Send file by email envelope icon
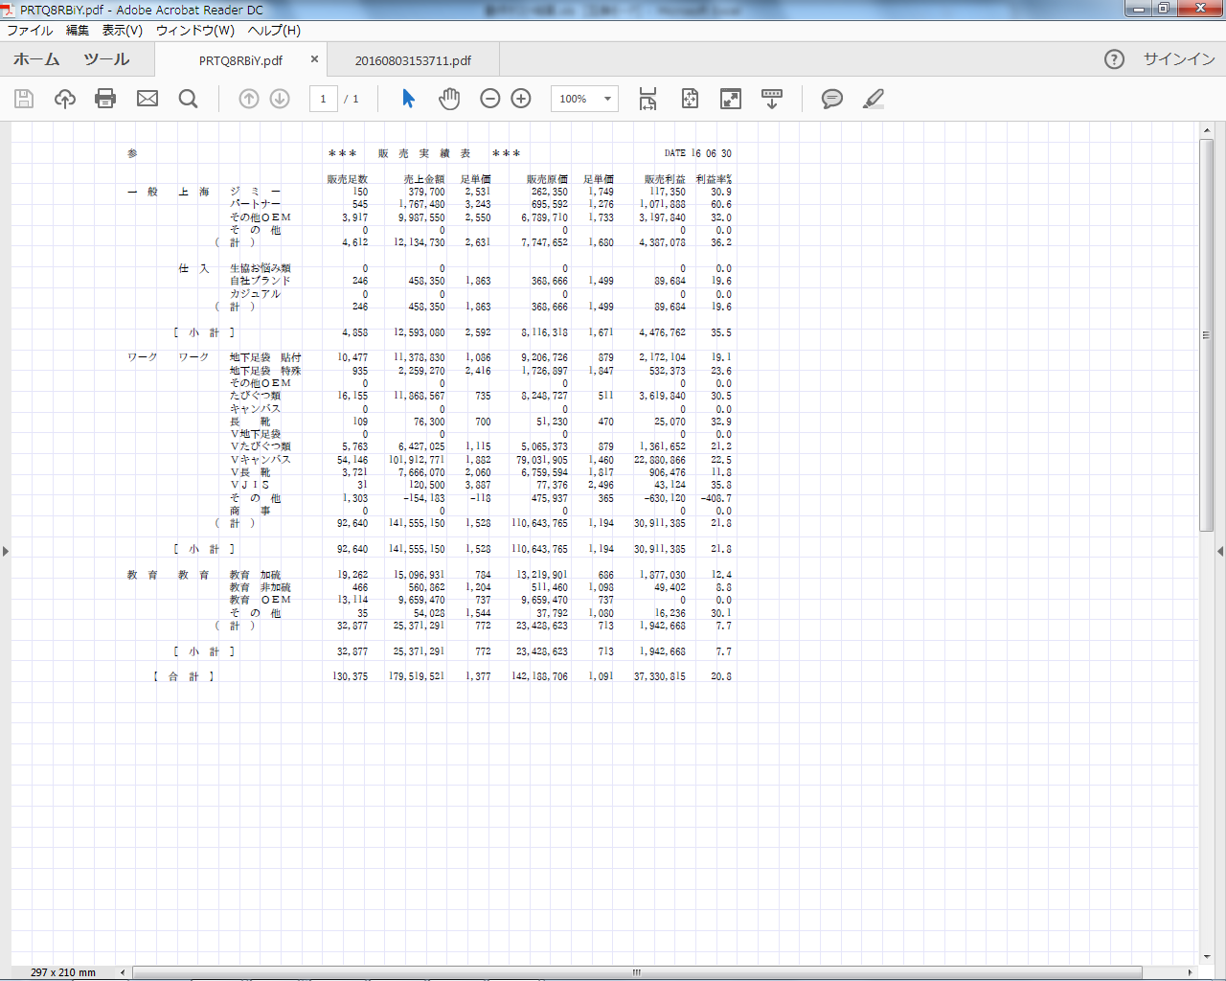Screen dimensions: 1226x981 148,99
